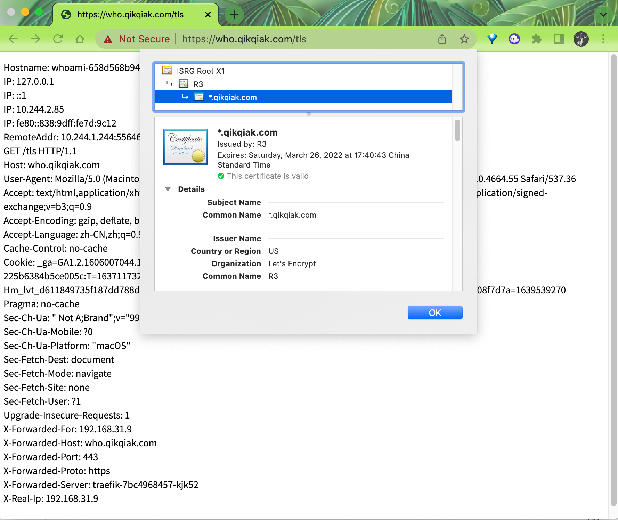Open the Extensions puzzle piece menu
The height and width of the screenshot is (520, 618).
[537, 39]
